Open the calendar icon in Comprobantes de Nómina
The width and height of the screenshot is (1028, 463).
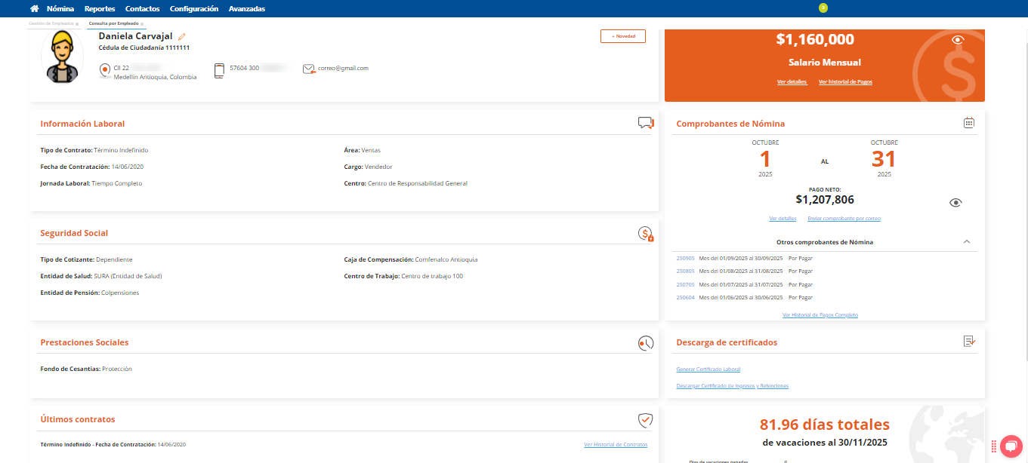(969, 123)
